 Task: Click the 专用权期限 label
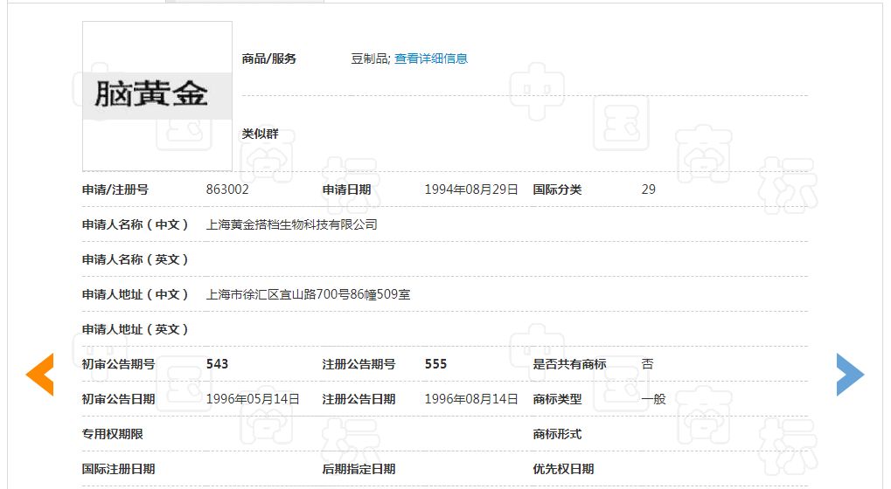(113, 434)
